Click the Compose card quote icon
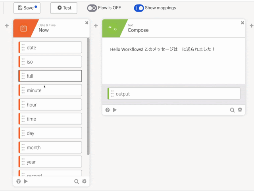The image size is (254, 191). click(x=112, y=29)
